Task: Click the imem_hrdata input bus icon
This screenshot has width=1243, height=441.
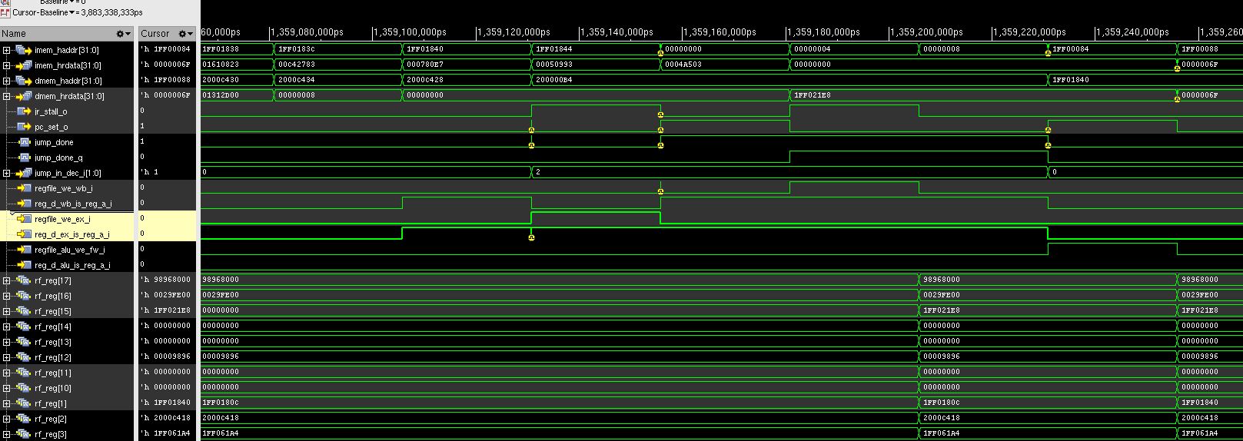Action: point(23,65)
